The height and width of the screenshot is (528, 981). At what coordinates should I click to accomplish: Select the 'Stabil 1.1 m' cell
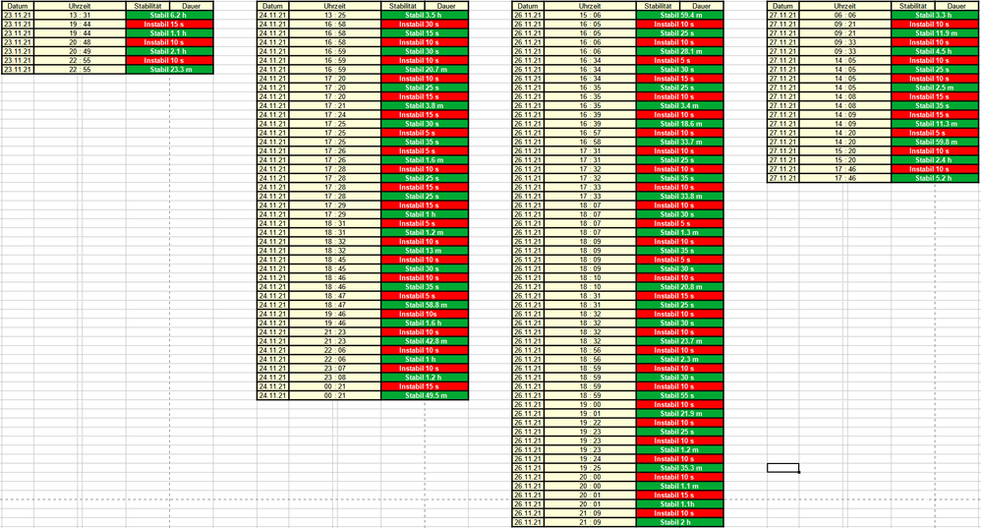click(x=680, y=486)
